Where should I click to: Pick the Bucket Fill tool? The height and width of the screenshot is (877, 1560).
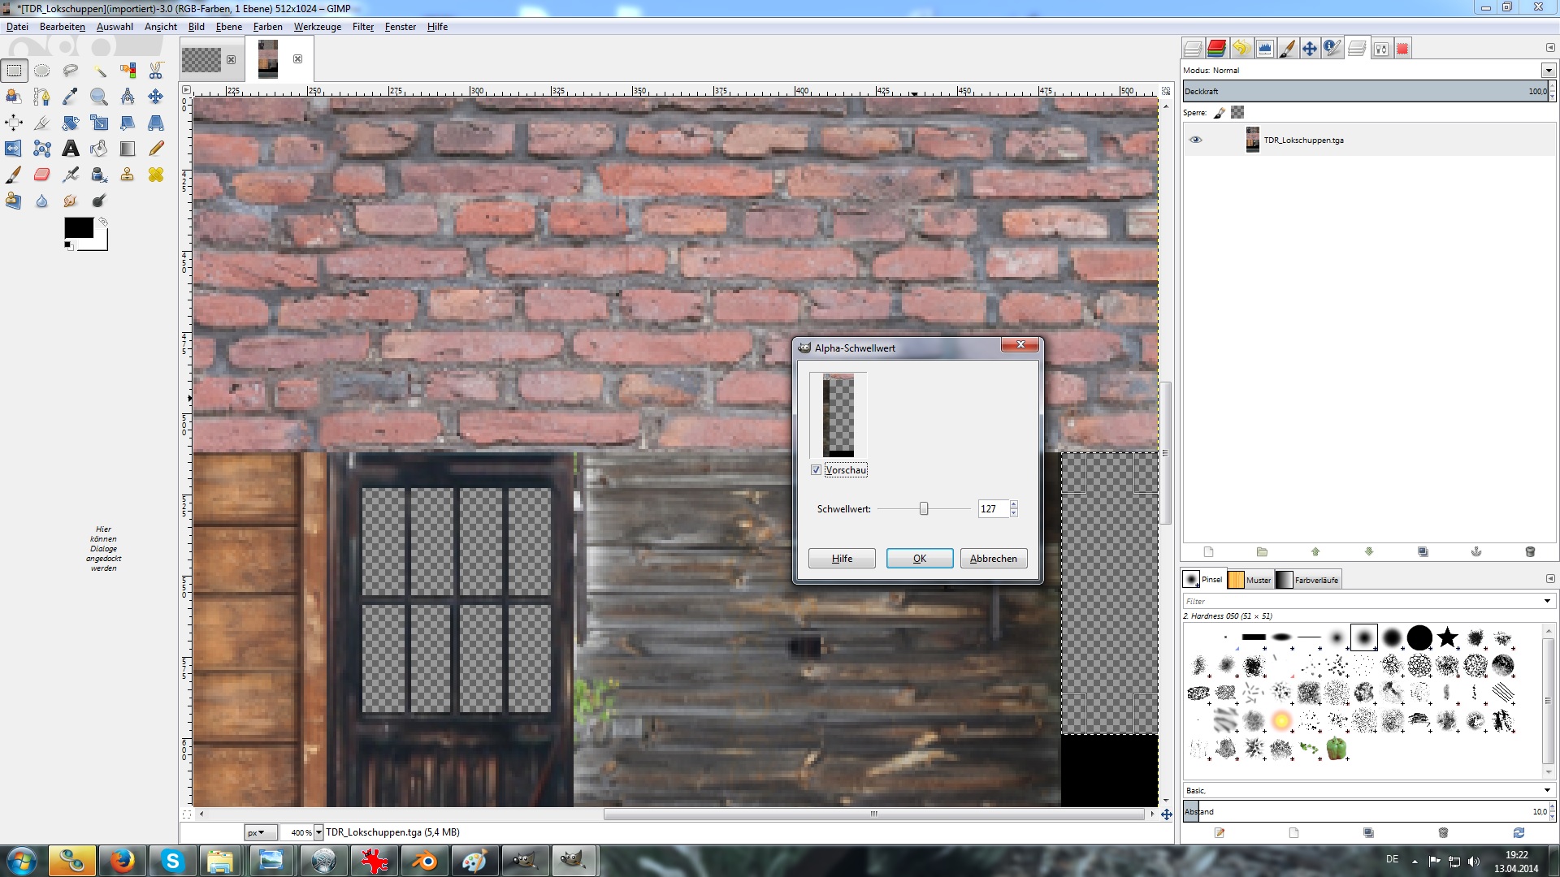point(99,149)
